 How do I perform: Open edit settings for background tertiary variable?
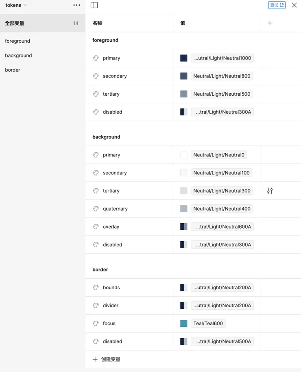(x=270, y=191)
